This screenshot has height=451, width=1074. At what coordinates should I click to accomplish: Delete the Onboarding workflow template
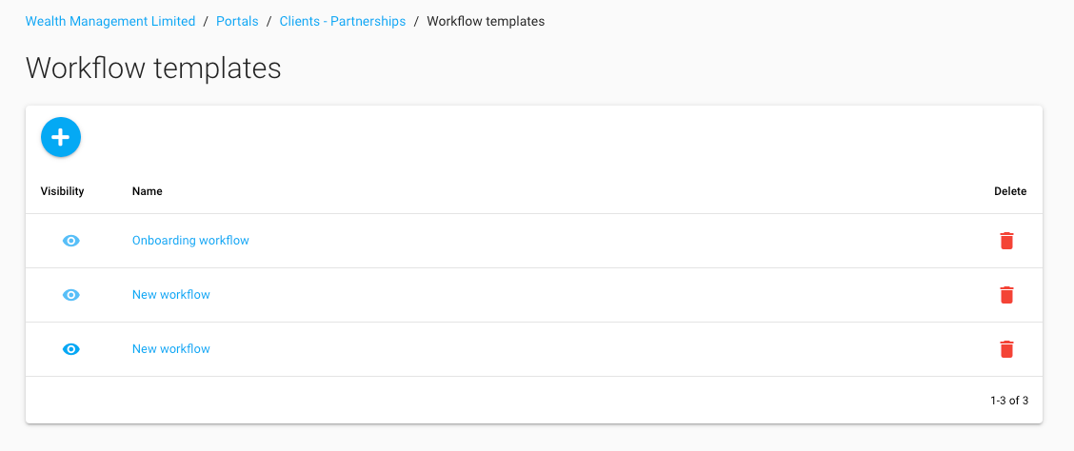pos(1006,241)
